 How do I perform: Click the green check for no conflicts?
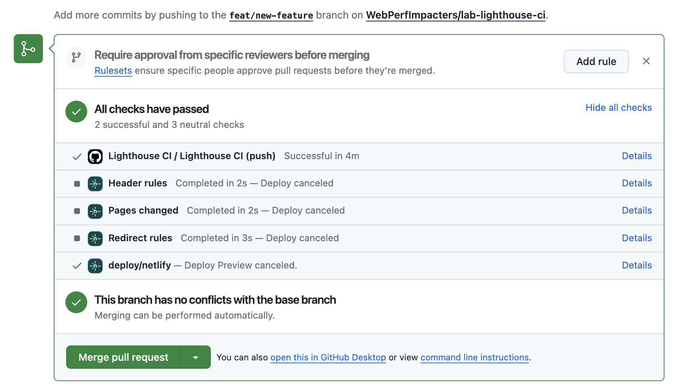76,302
